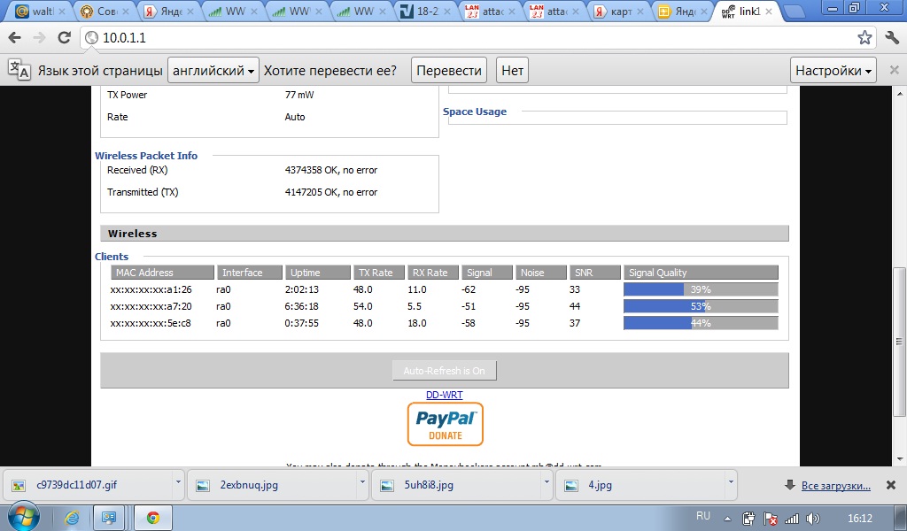Screen dimensions: 907x531
Task: Open Action Center flag icon
Action: point(771,519)
